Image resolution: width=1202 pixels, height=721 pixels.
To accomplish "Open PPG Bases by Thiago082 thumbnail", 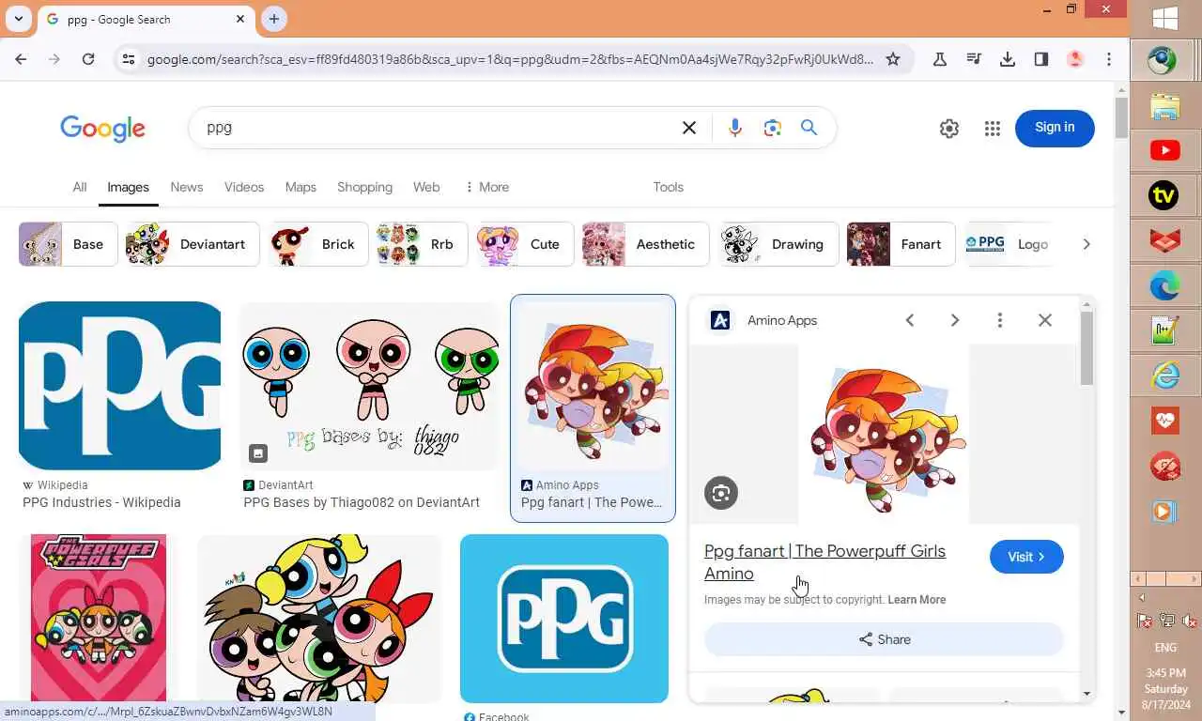I will (x=369, y=386).
